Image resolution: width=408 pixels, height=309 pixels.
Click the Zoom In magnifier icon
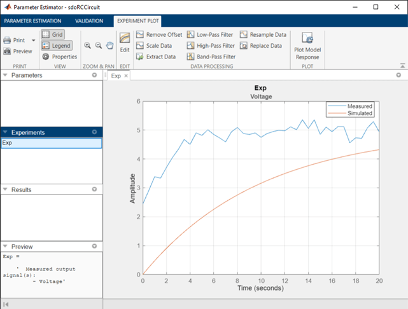coord(87,46)
